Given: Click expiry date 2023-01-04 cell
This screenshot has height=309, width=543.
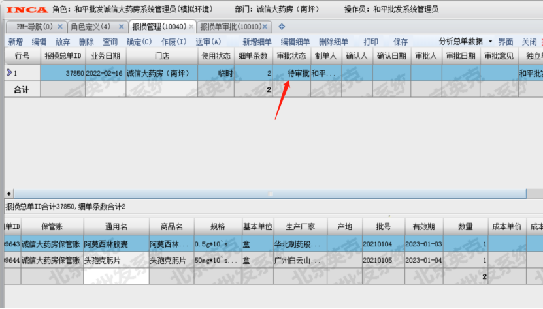Looking at the screenshot, I should [x=424, y=260].
